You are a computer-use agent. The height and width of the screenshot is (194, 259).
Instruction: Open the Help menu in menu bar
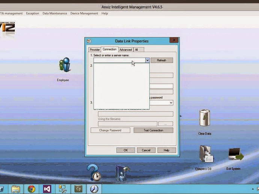click(x=105, y=13)
